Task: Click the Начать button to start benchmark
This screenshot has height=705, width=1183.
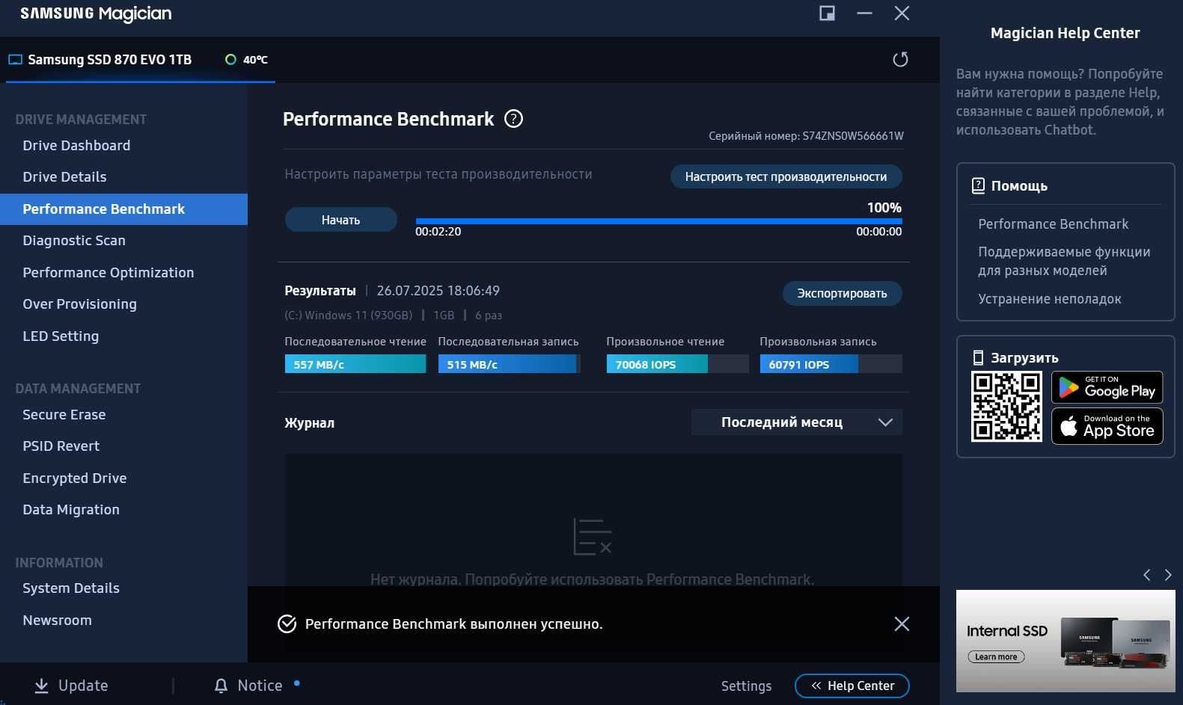Action: (340, 220)
